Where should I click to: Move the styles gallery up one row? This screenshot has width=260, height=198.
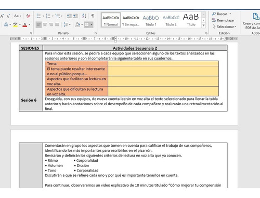(x=203, y=15)
